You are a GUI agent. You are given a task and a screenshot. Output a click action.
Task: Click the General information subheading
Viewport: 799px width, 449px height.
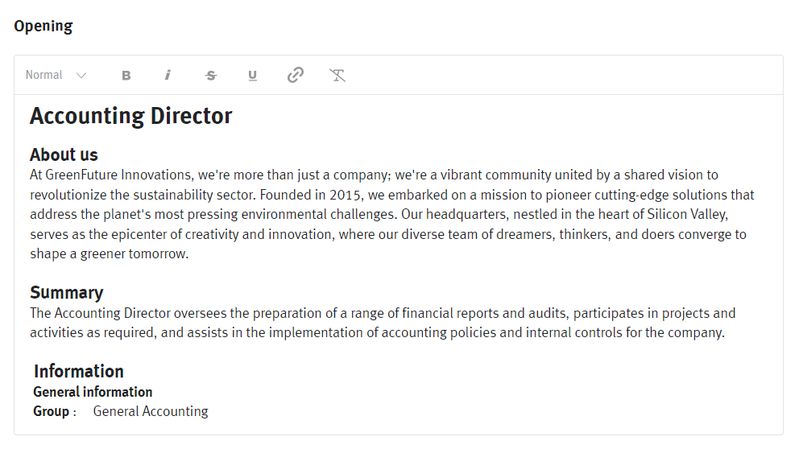pos(93,392)
